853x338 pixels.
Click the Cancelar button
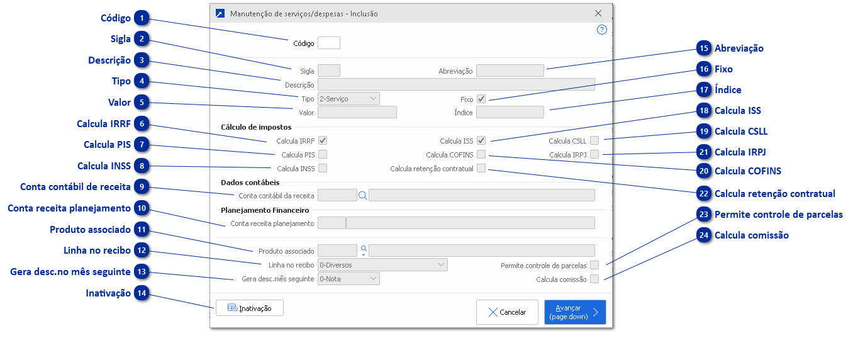pos(507,312)
